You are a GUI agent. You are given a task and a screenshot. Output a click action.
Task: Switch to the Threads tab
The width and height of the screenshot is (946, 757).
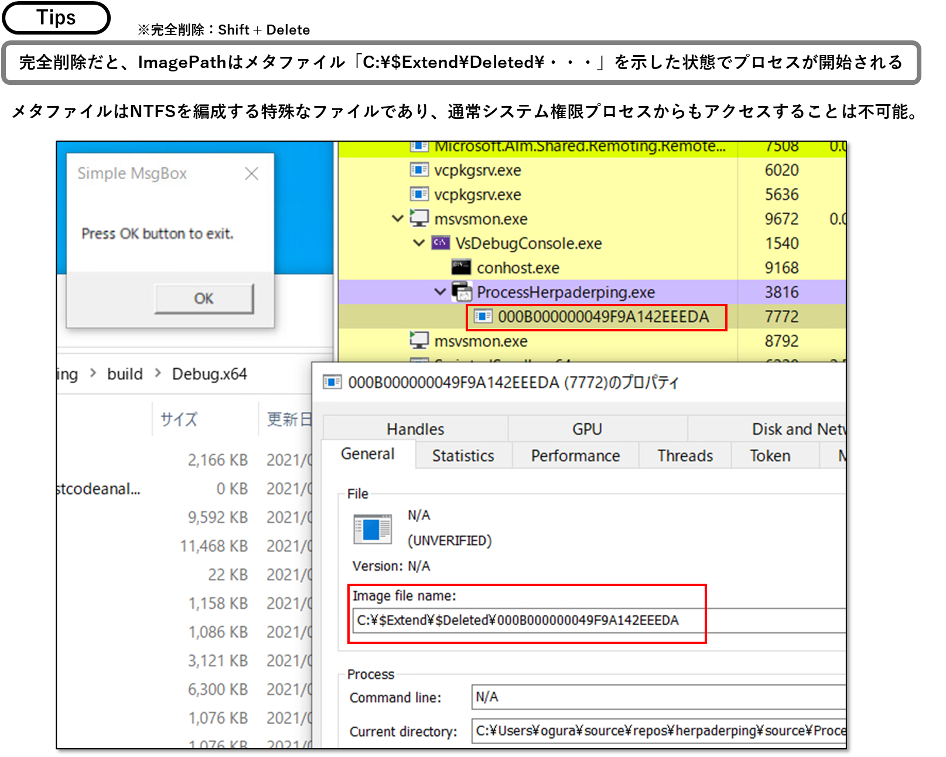685,455
